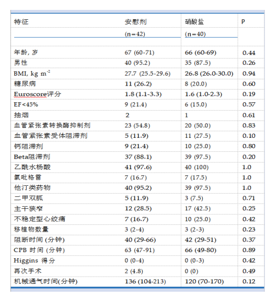This screenshot has height=299, width=278.
Task: Click the P column header
Action: pyautogui.click(x=243, y=22)
